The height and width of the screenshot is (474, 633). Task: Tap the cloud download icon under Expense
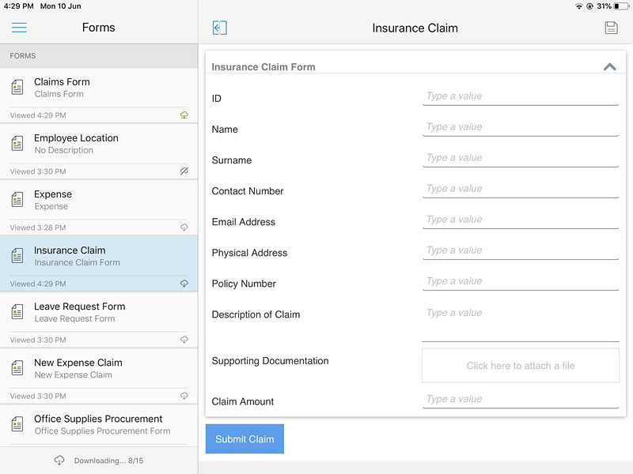tap(184, 228)
